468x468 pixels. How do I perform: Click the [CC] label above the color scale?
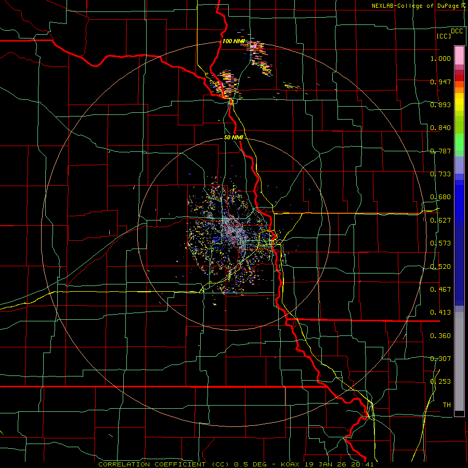point(444,36)
